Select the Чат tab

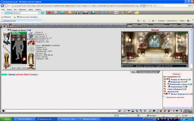pyautogui.click(x=133, y=72)
